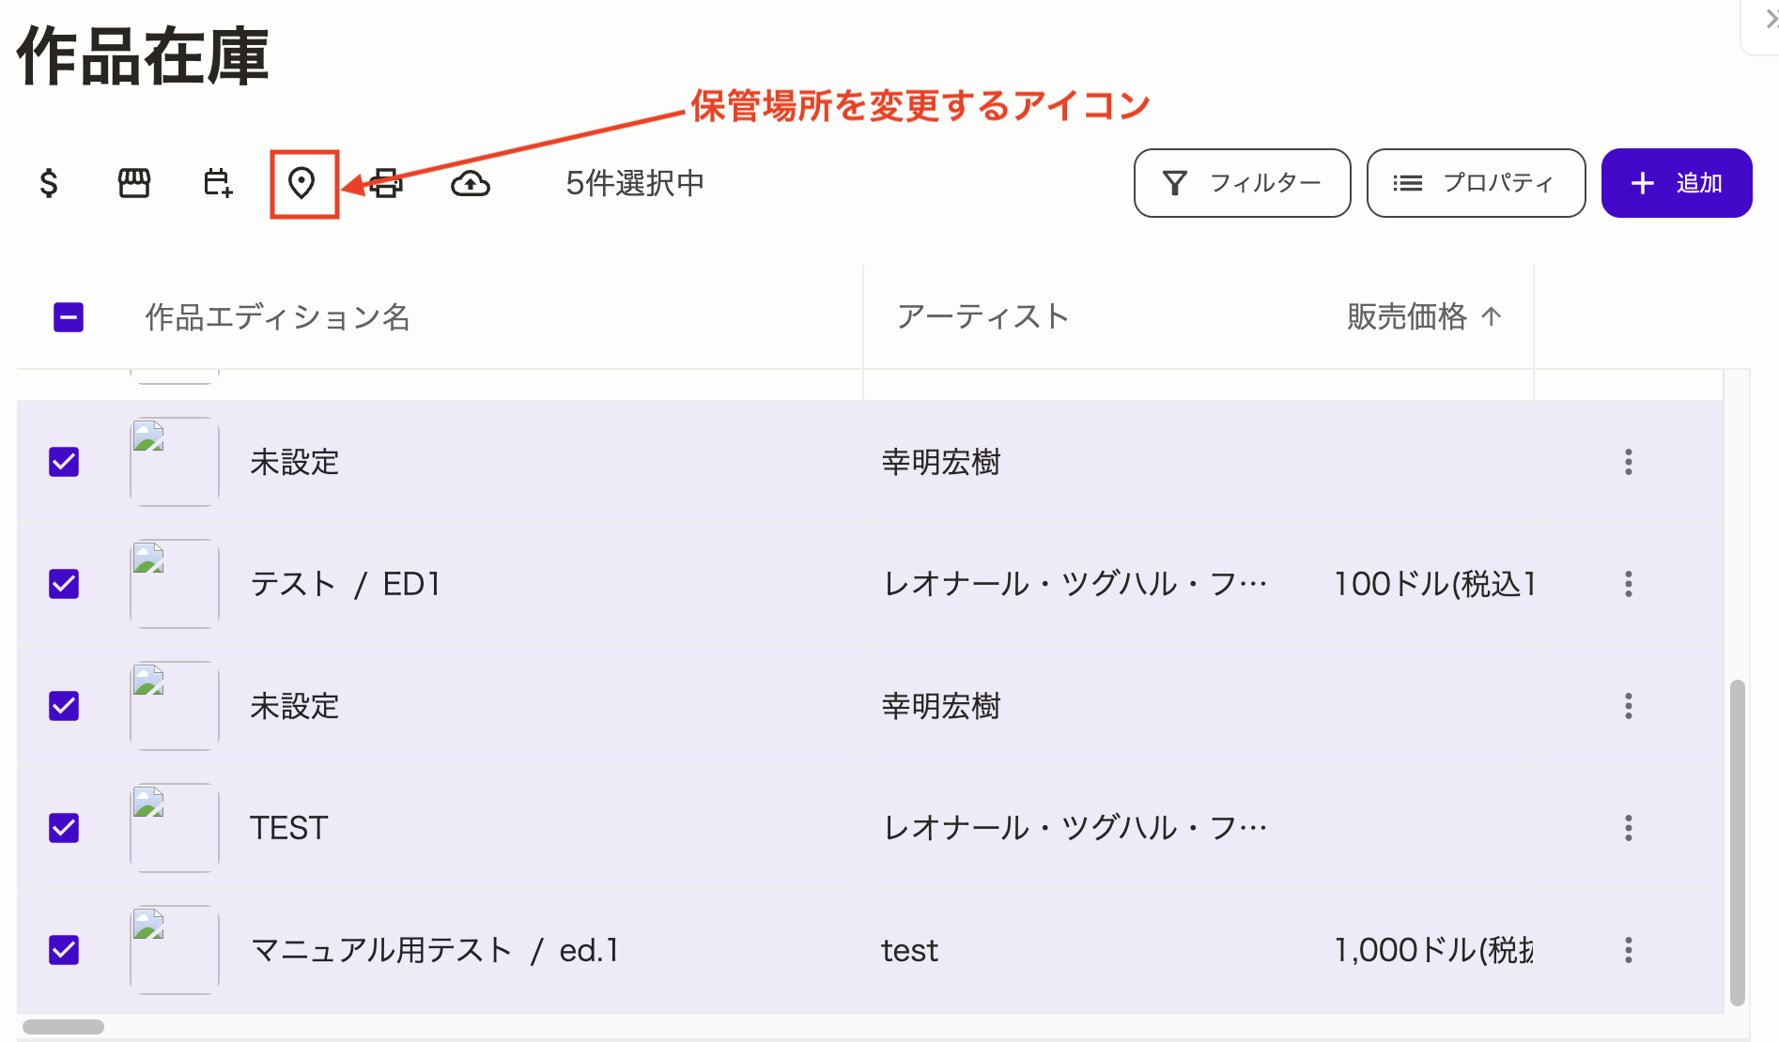Click the horizontal scrollbar thumb
1779x1042 pixels.
[x=63, y=1027]
